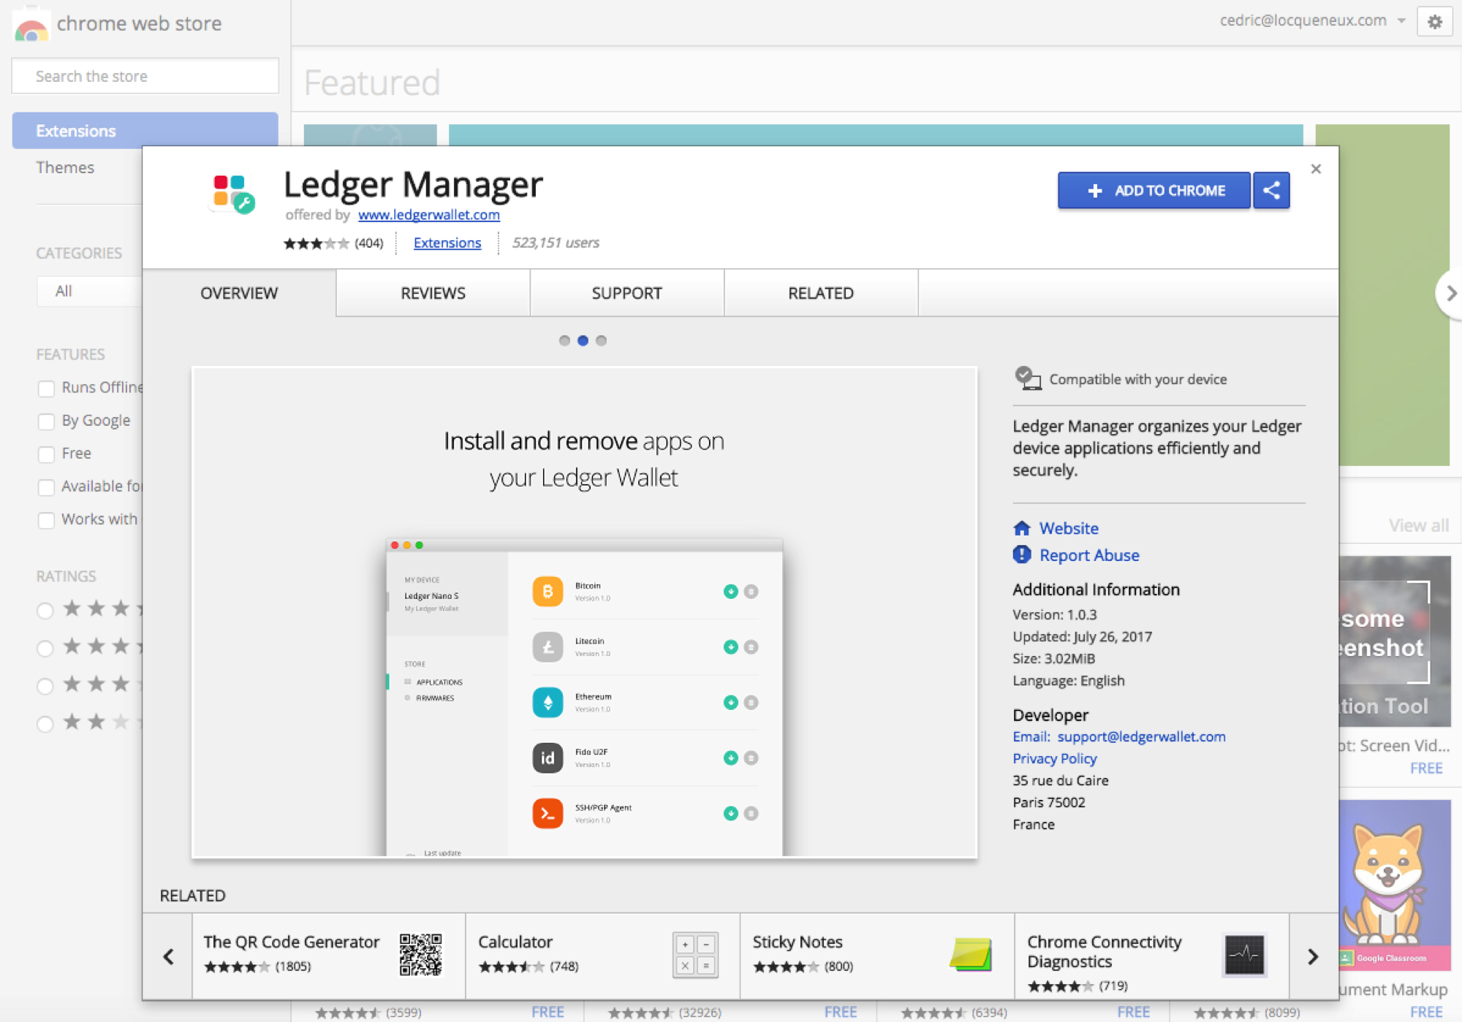Click the support@ledgerwallet.com email link
This screenshot has width=1462, height=1022.
tap(1141, 736)
